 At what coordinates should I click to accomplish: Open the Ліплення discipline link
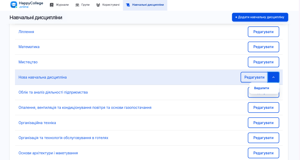[x=26, y=32]
